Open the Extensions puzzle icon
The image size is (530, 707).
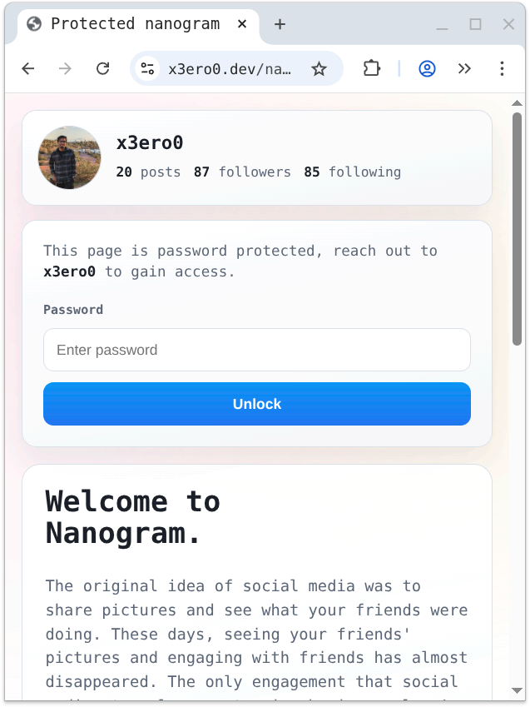pos(371,69)
